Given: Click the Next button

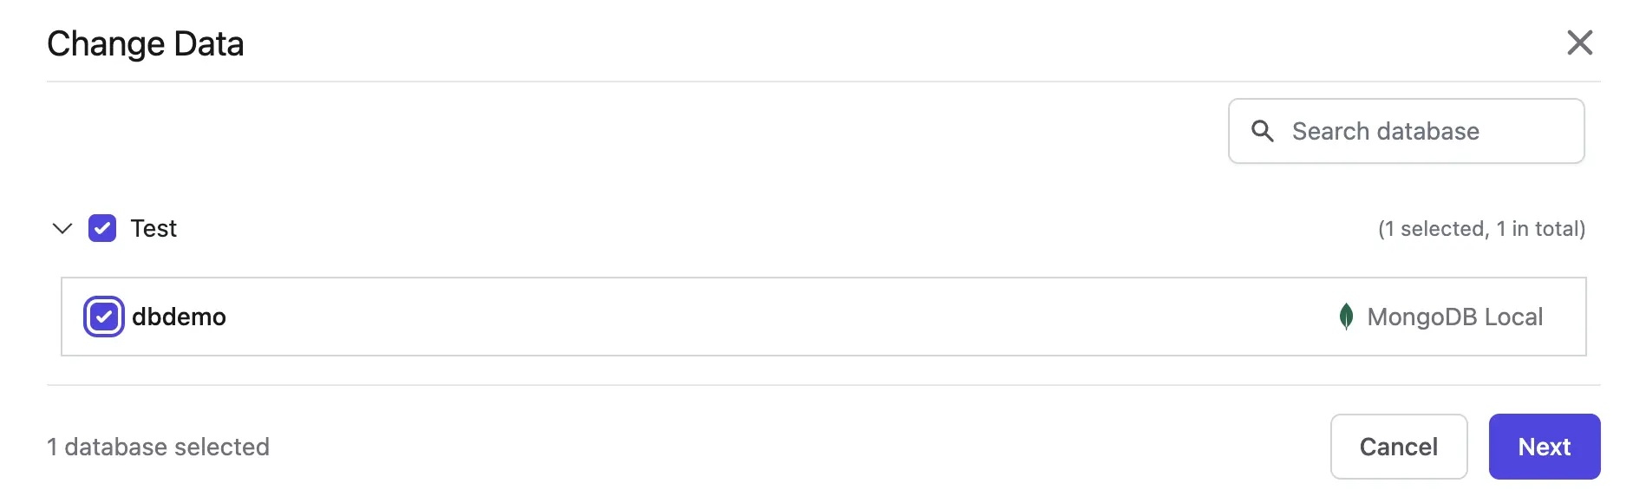Looking at the screenshot, I should (x=1544, y=447).
